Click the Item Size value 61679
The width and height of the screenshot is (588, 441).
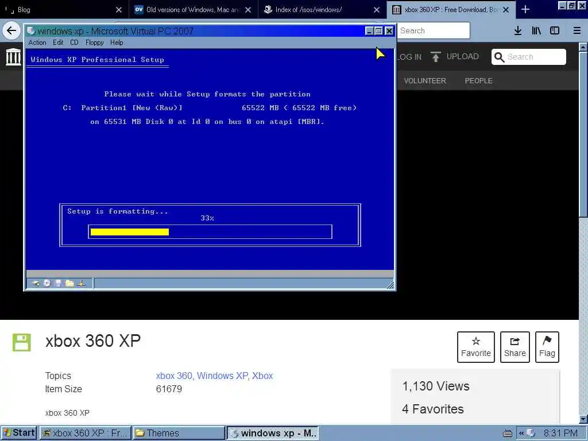coord(169,389)
